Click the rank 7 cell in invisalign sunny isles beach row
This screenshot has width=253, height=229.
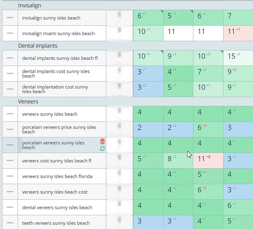click(238, 18)
